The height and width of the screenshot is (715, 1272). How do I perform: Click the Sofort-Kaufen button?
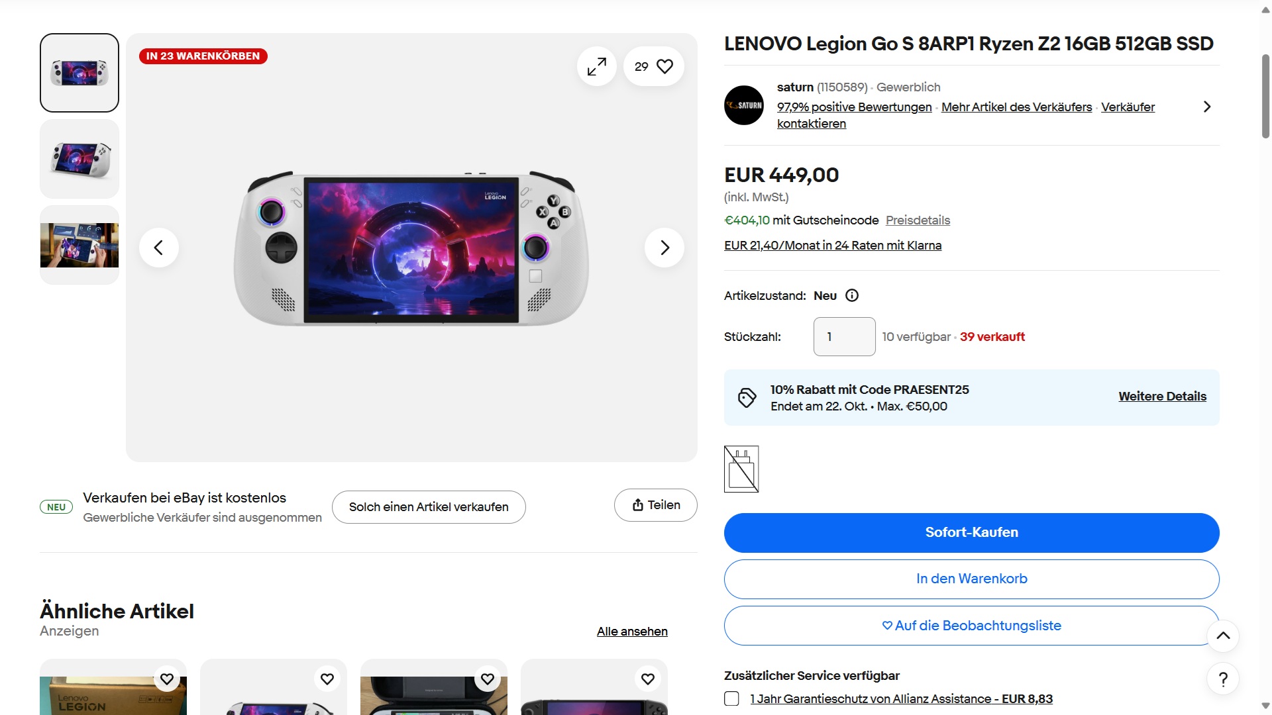[x=971, y=532]
